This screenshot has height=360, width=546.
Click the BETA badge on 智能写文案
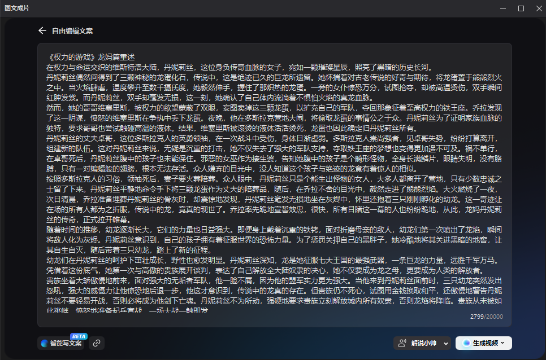tap(79, 336)
